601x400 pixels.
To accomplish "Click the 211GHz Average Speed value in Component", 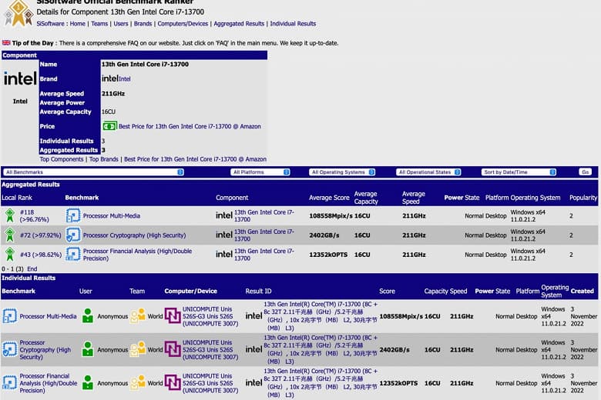I will coord(113,94).
